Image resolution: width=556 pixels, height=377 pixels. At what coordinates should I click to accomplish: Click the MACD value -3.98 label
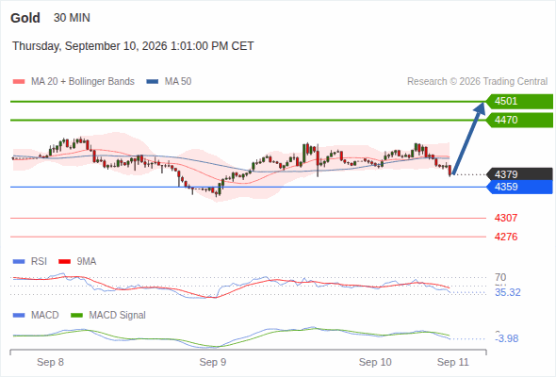(x=506, y=338)
